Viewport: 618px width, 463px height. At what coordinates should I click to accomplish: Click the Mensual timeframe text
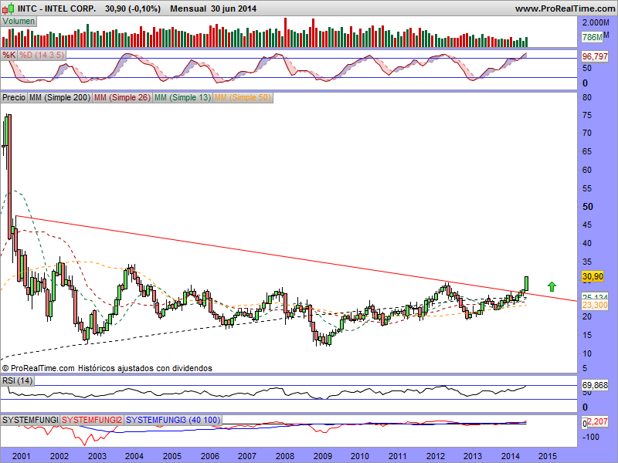tap(188, 8)
